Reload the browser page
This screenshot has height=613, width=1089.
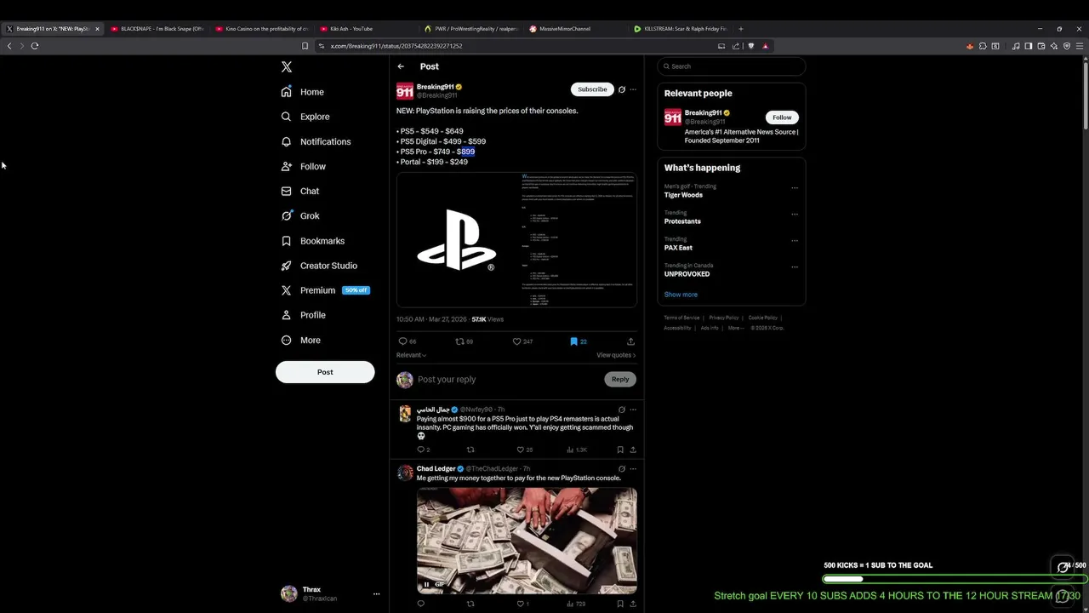[35, 46]
